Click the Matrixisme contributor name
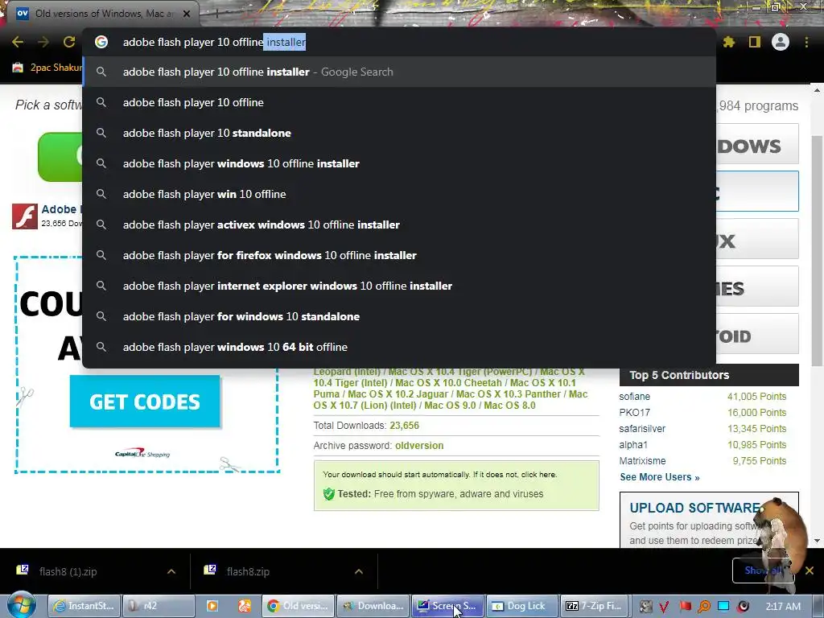 pyautogui.click(x=642, y=460)
